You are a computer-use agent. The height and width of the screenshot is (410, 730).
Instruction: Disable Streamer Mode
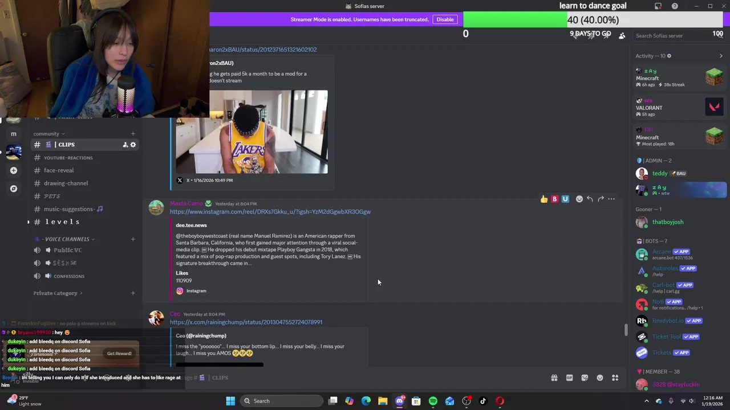pyautogui.click(x=445, y=19)
